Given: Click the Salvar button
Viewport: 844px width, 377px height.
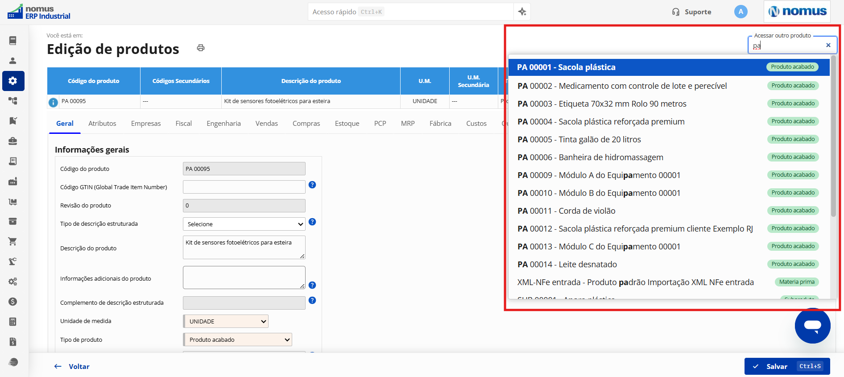Looking at the screenshot, I should [x=787, y=366].
